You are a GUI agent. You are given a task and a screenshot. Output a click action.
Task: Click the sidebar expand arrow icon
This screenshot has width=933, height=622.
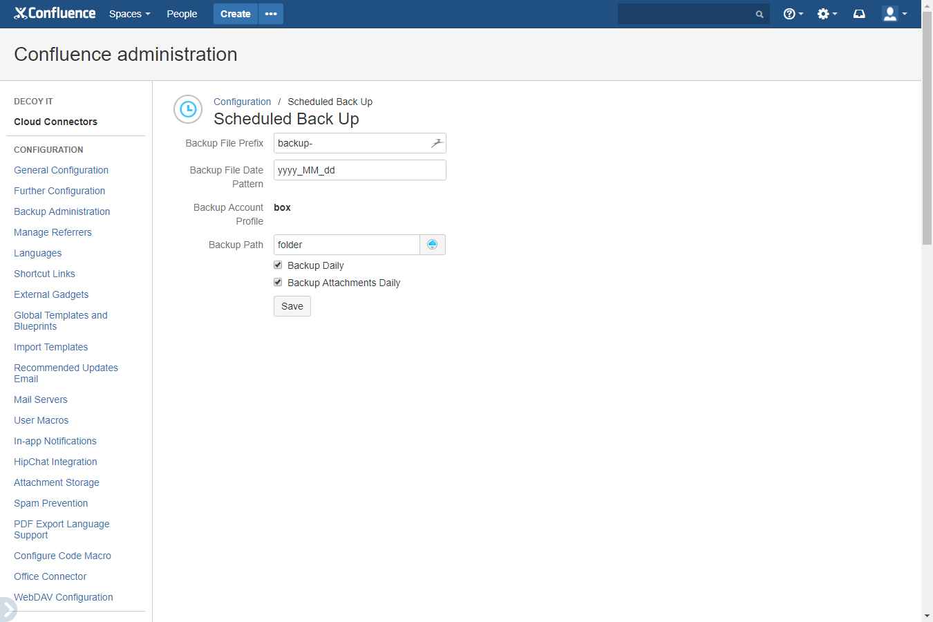[7, 609]
